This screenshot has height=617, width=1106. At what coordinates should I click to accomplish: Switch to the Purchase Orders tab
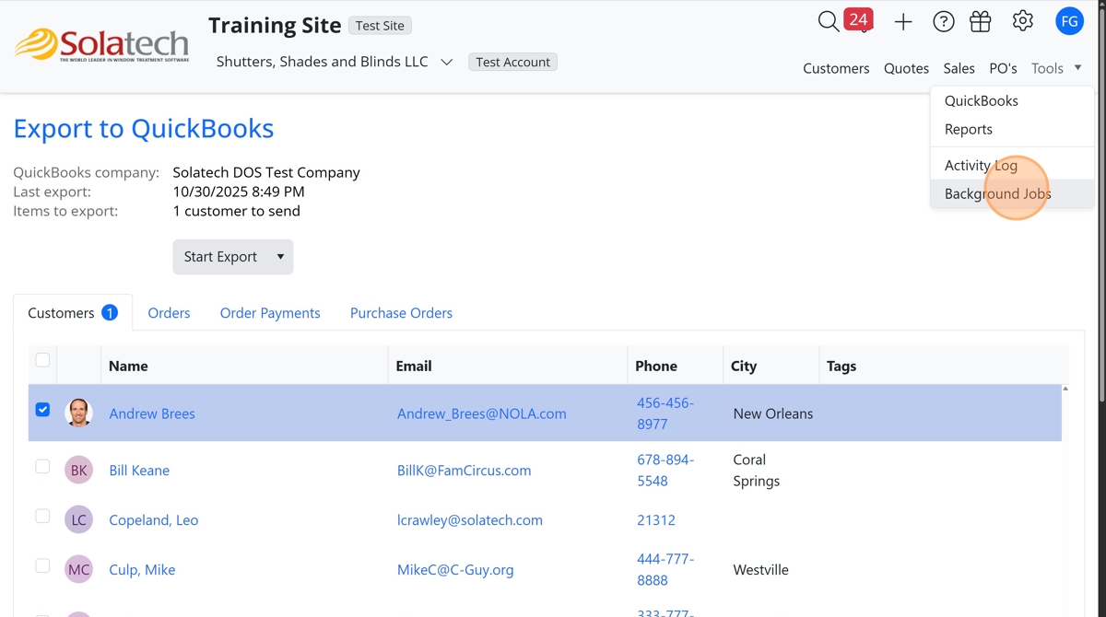click(401, 313)
